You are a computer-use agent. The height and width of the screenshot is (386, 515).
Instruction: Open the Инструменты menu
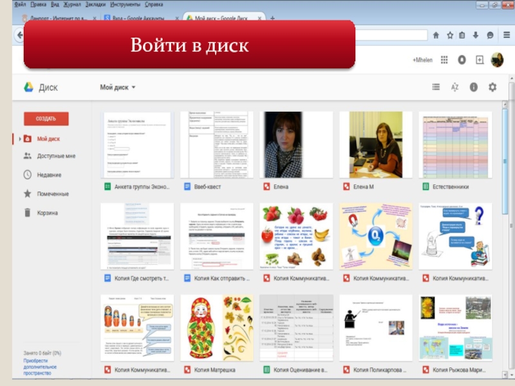point(125,5)
